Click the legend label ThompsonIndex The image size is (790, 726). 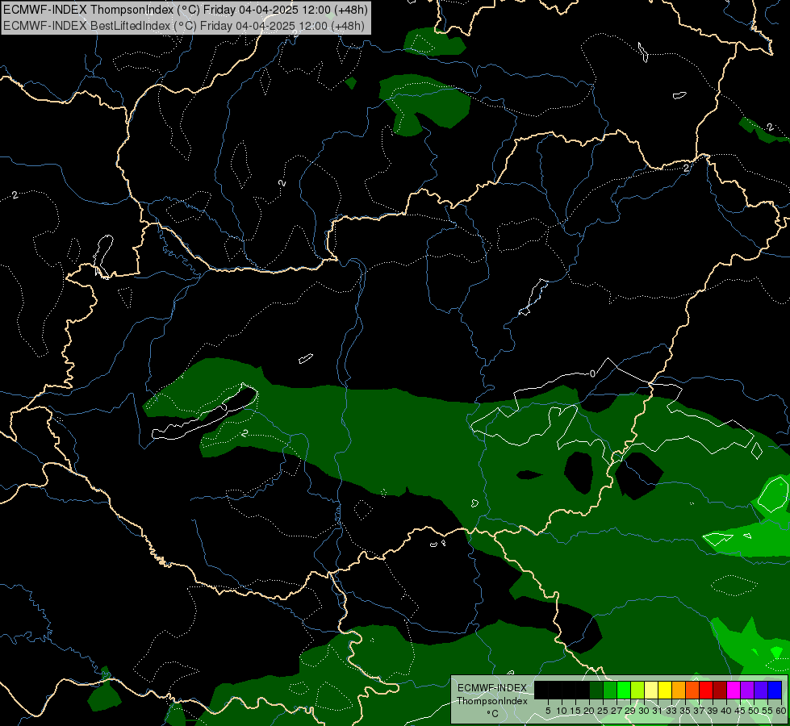coord(492,701)
